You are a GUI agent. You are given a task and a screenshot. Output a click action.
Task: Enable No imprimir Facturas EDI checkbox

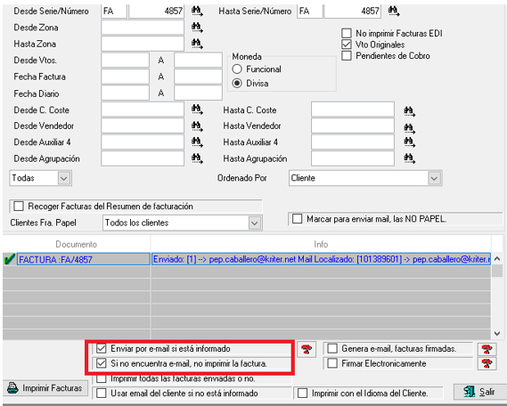point(347,33)
